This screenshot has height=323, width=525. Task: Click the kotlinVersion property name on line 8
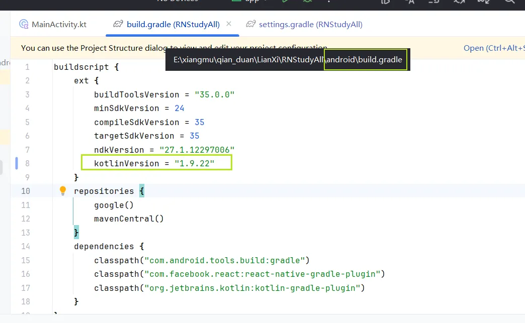(127, 163)
